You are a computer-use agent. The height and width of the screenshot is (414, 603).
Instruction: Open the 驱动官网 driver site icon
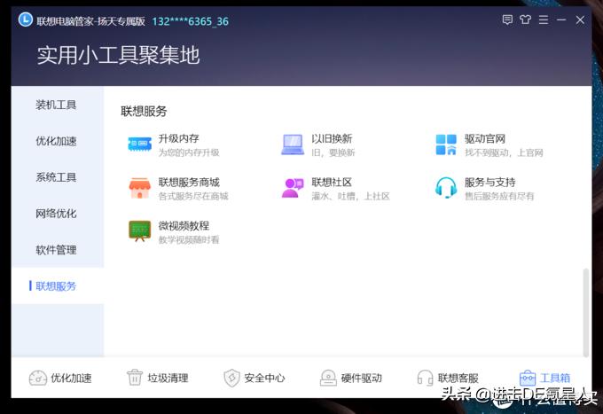(x=446, y=145)
